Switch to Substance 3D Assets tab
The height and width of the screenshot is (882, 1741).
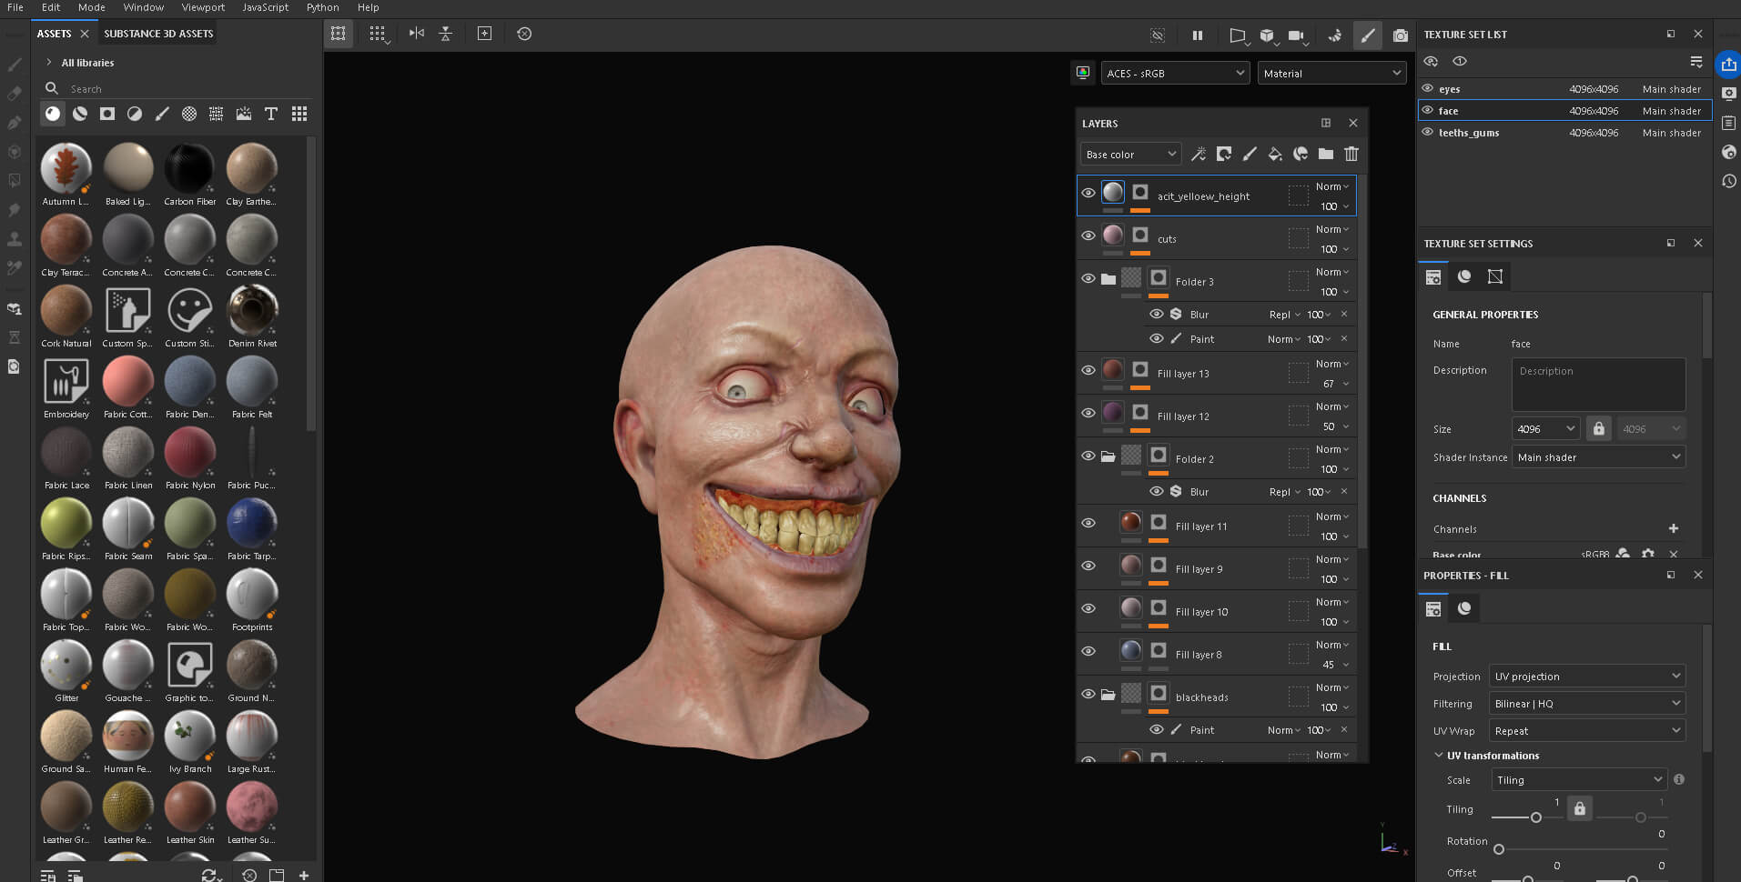click(158, 34)
